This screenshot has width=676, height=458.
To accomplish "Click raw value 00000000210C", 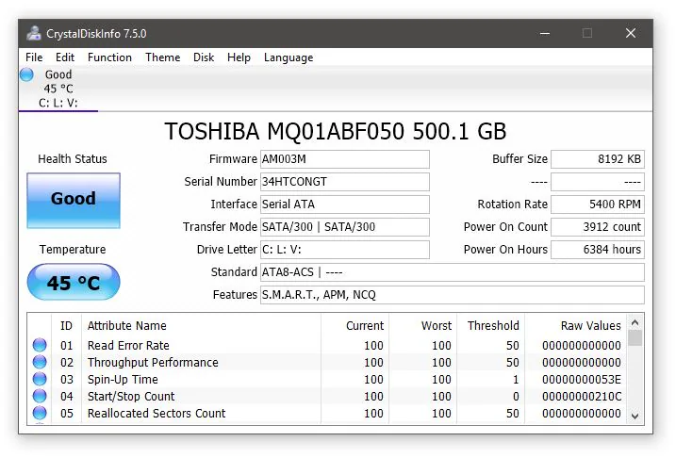I will (581, 397).
